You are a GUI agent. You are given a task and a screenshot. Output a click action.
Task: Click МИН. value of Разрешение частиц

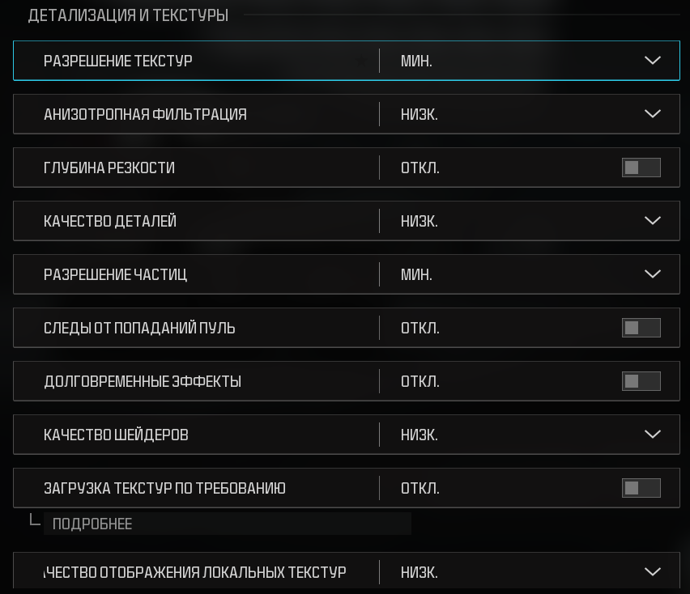click(416, 274)
